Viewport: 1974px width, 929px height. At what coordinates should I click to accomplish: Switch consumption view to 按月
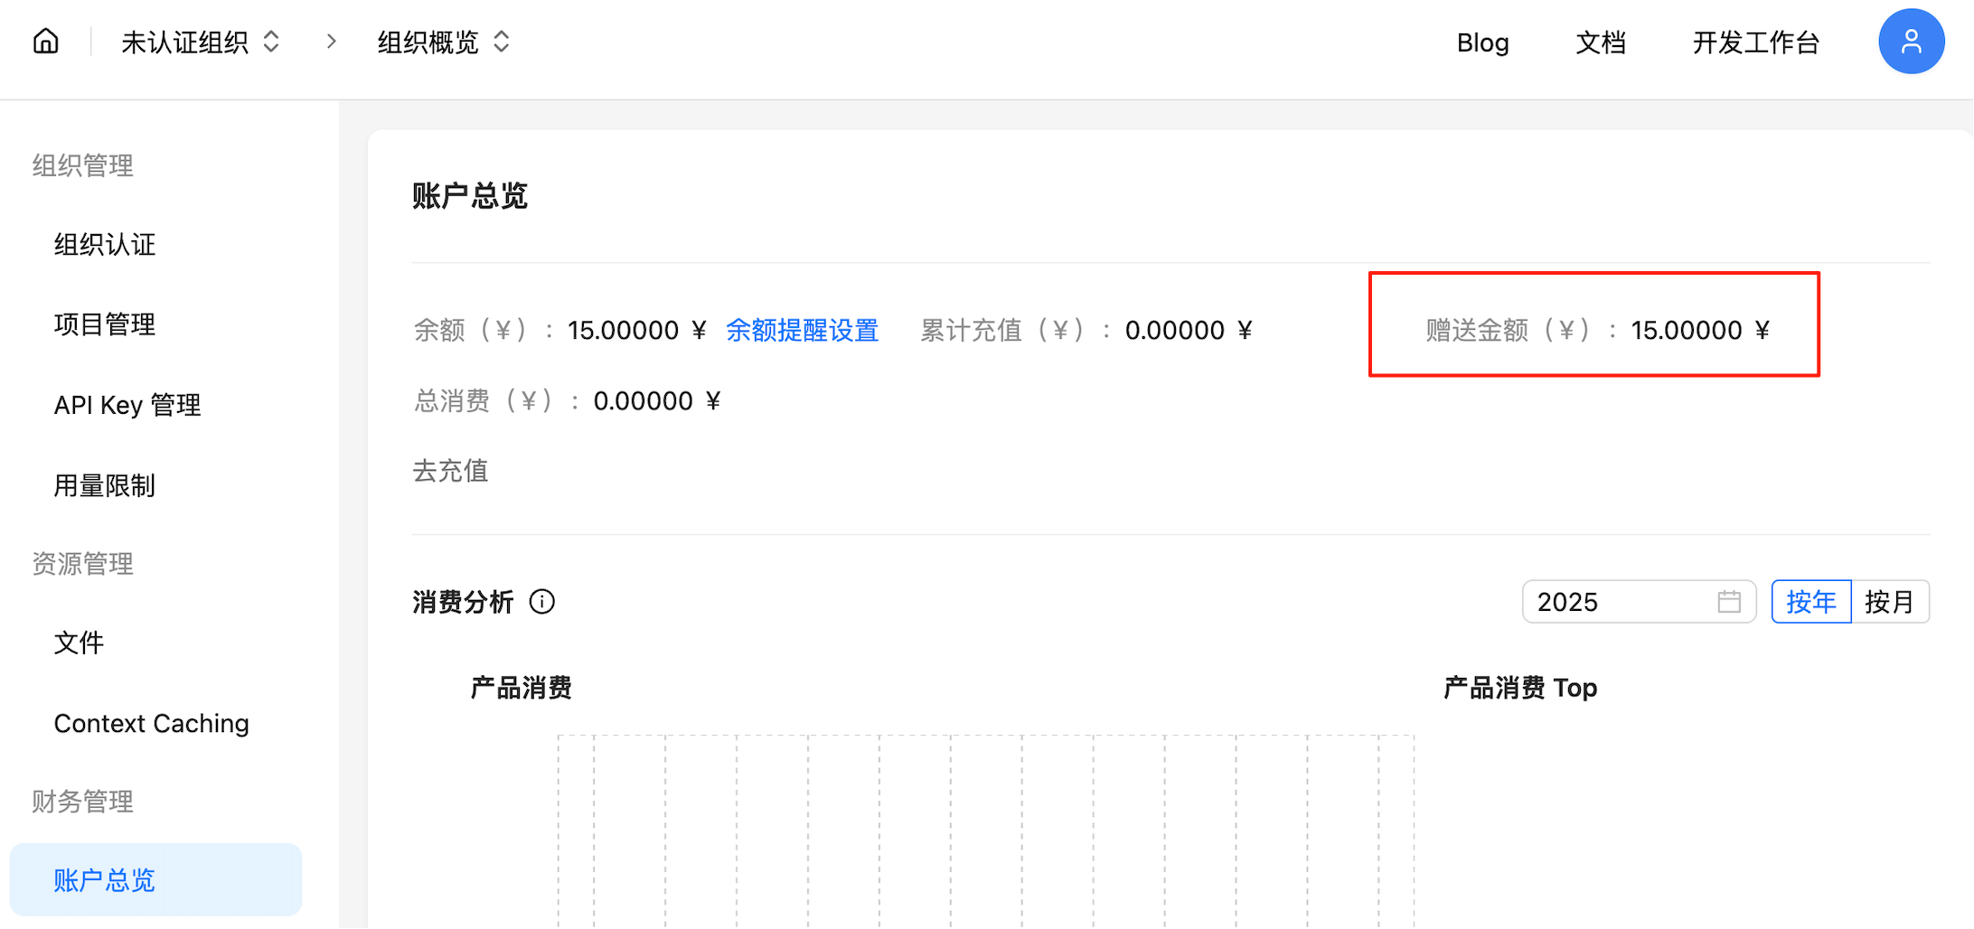pyautogui.click(x=1889, y=602)
